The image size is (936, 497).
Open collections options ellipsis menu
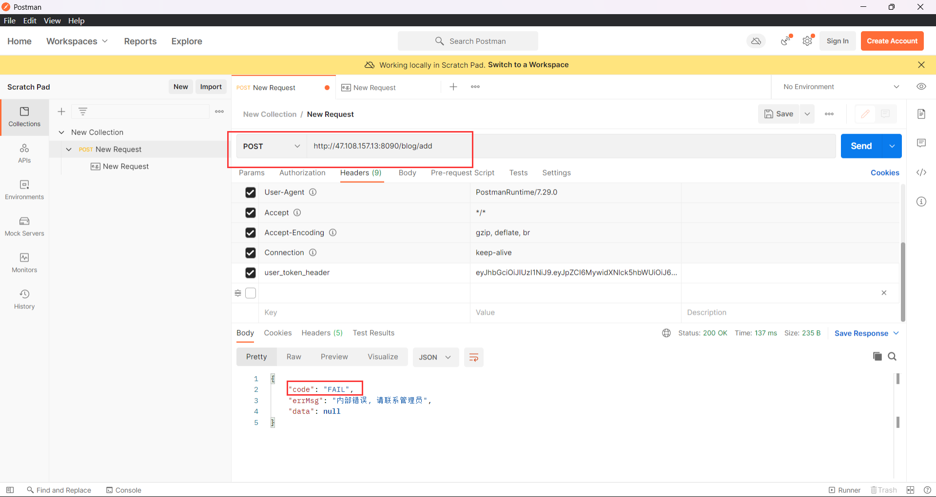219,112
